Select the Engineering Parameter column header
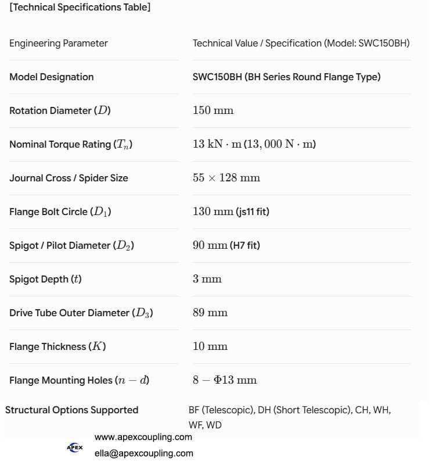Viewport: 439px width, 465px height. click(x=58, y=43)
